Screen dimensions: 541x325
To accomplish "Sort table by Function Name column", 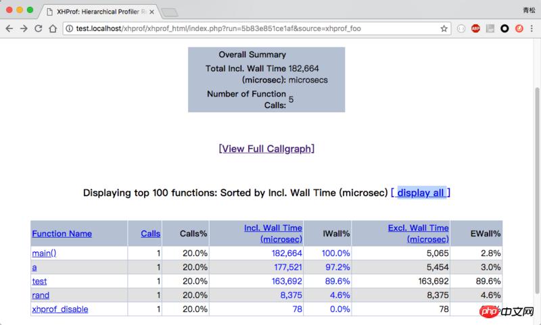I will 62,234.
